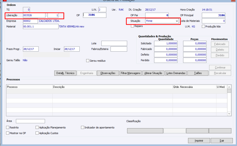
Task: Check the Gerou resíduo box
Action: [88, 61]
